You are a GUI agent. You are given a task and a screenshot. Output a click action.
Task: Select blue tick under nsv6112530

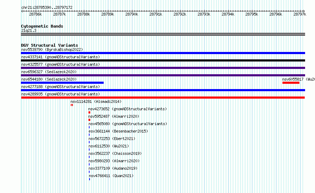coord(89,150)
